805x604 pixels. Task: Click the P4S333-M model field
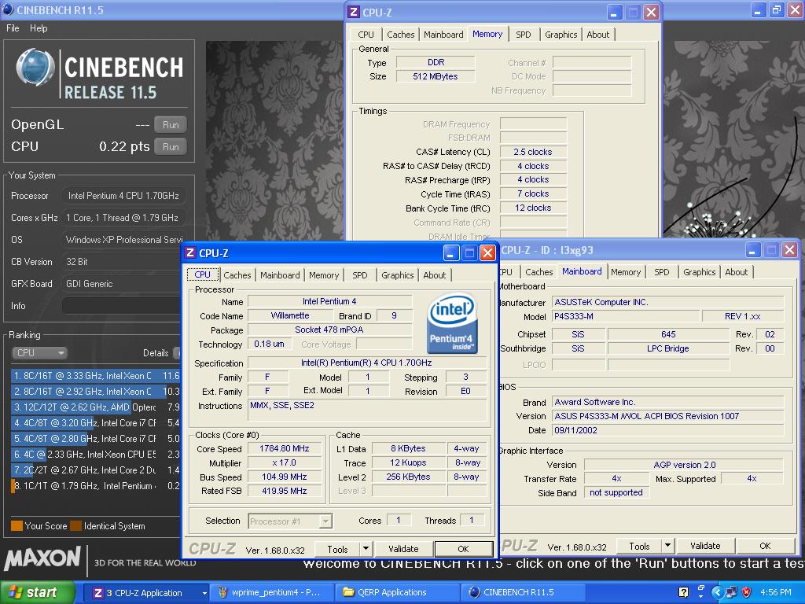[625, 316]
